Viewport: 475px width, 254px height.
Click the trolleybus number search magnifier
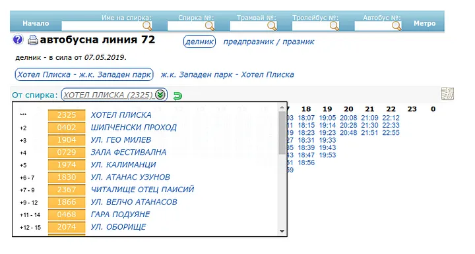click(334, 26)
